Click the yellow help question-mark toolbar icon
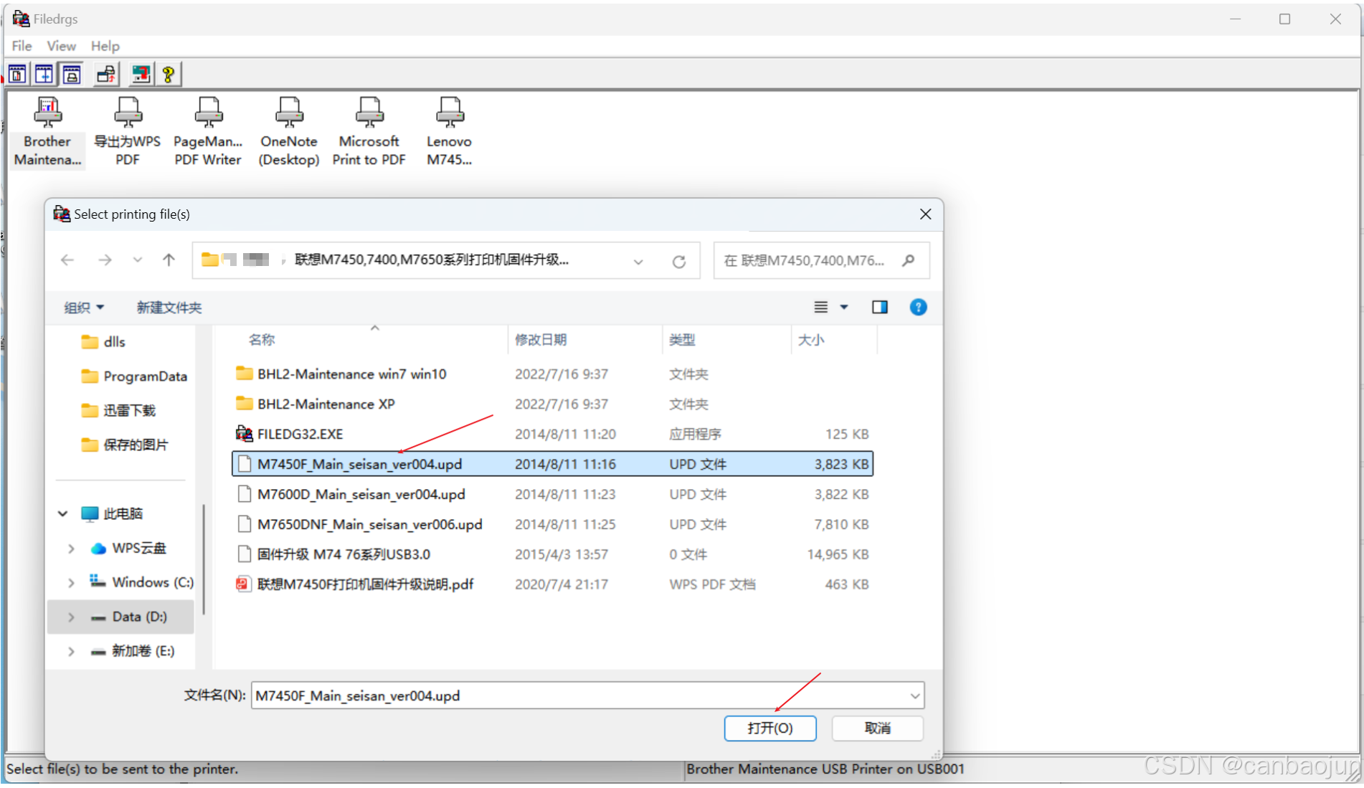This screenshot has width=1364, height=788. click(169, 74)
